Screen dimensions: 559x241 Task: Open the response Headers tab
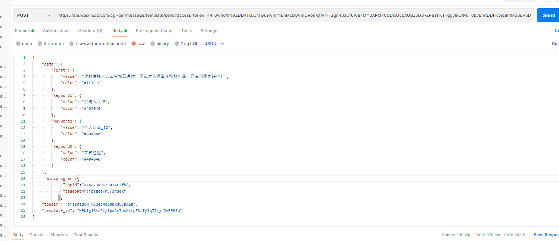click(x=60, y=235)
